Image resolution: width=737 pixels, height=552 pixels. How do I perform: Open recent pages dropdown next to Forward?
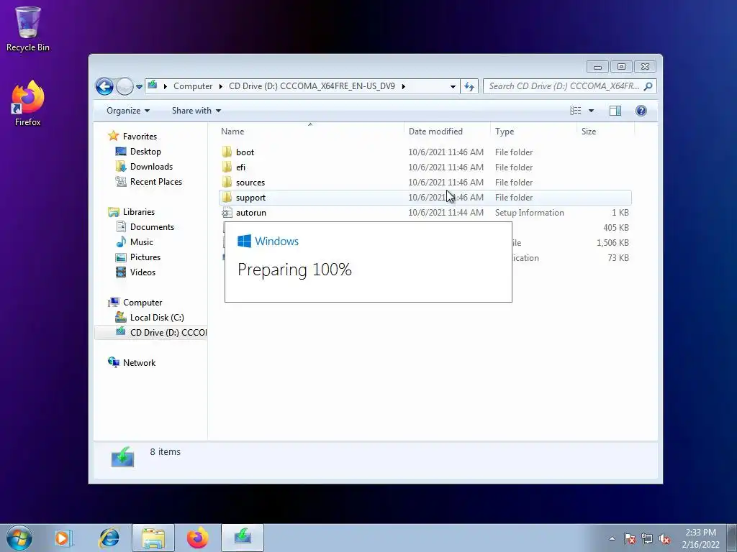pos(139,87)
